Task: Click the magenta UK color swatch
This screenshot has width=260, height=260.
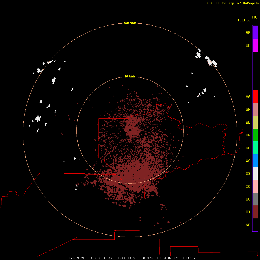Action: [255, 45]
